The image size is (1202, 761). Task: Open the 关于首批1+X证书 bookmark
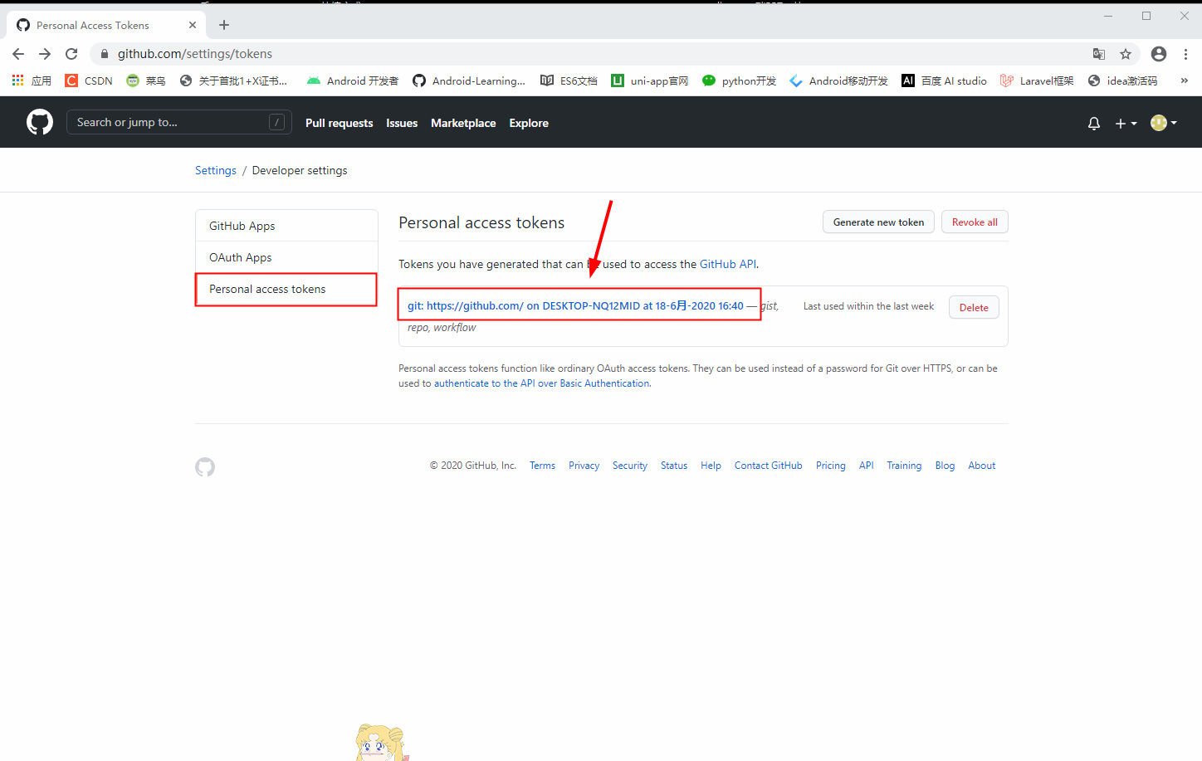pyautogui.click(x=233, y=80)
